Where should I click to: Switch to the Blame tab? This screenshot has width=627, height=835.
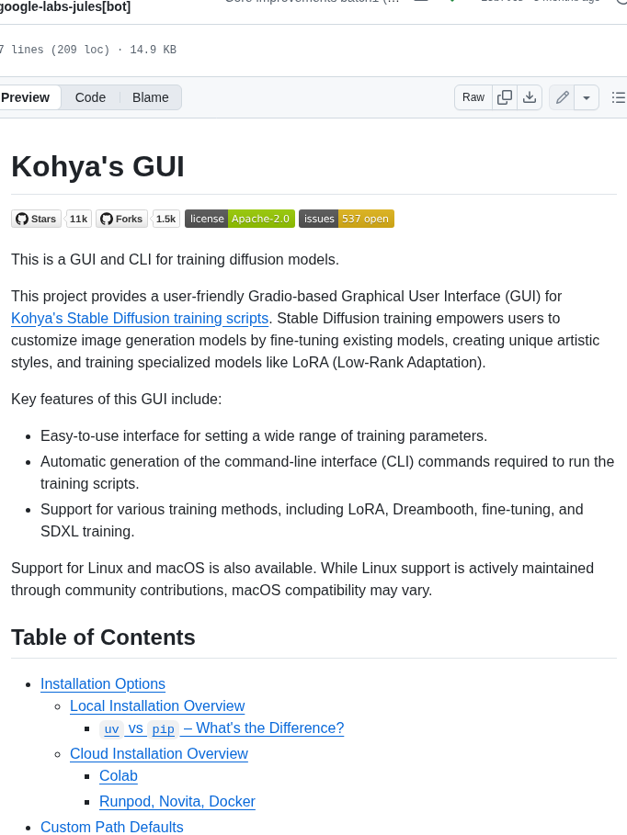tap(150, 97)
